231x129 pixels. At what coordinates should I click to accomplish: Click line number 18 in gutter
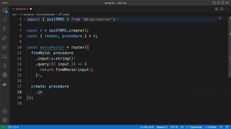pos(19,92)
